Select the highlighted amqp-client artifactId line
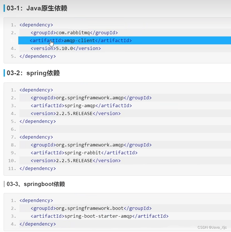This screenshot has width=231, height=232. (81, 40)
